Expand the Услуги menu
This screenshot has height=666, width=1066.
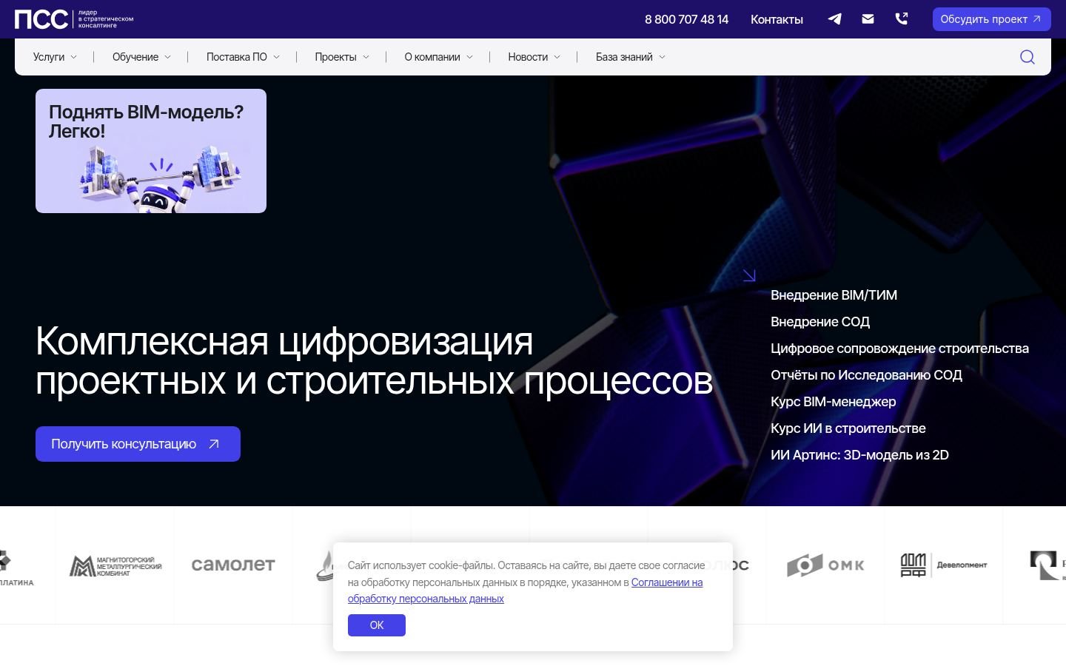55,57
